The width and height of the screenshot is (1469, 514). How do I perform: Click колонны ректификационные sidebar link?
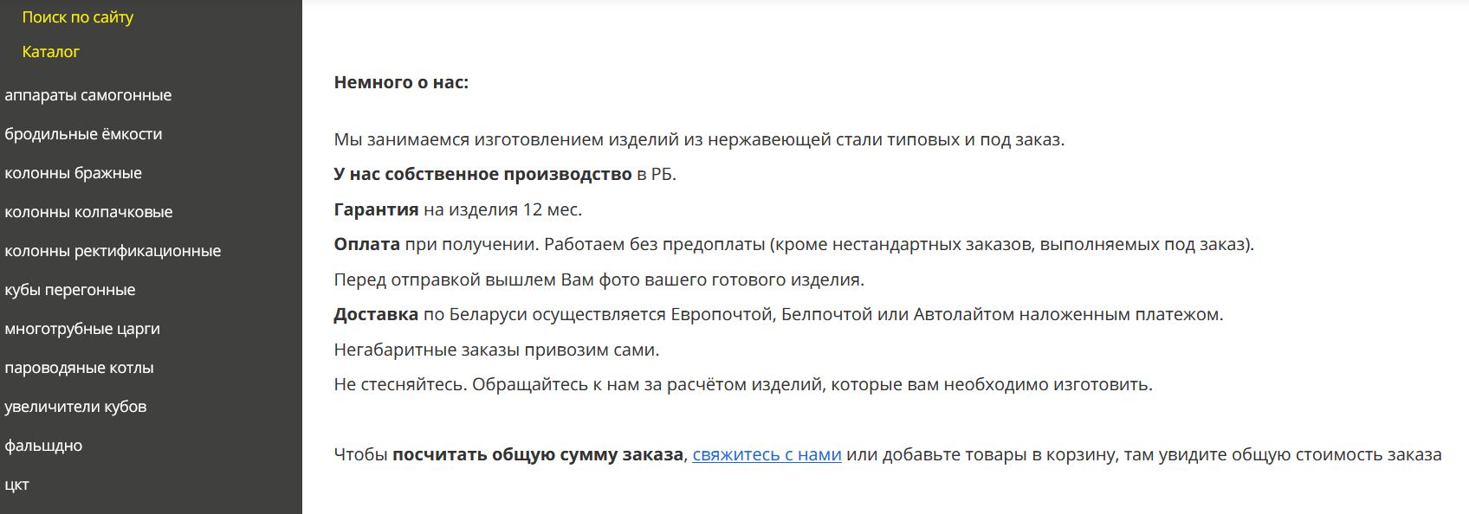point(113,251)
